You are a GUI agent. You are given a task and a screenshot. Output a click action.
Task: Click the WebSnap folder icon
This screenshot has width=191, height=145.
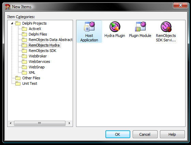(x=24, y=67)
